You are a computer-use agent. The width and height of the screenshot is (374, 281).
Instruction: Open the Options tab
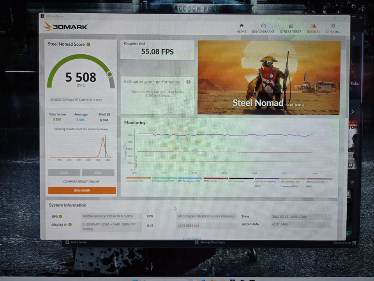click(333, 28)
